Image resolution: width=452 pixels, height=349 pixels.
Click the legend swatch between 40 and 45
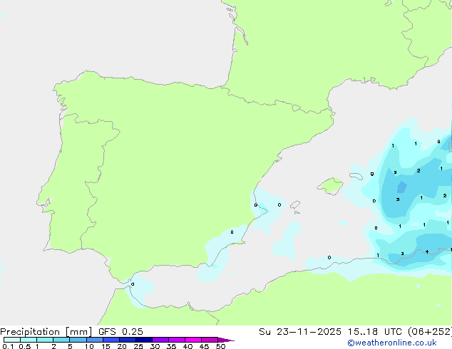click(193, 340)
